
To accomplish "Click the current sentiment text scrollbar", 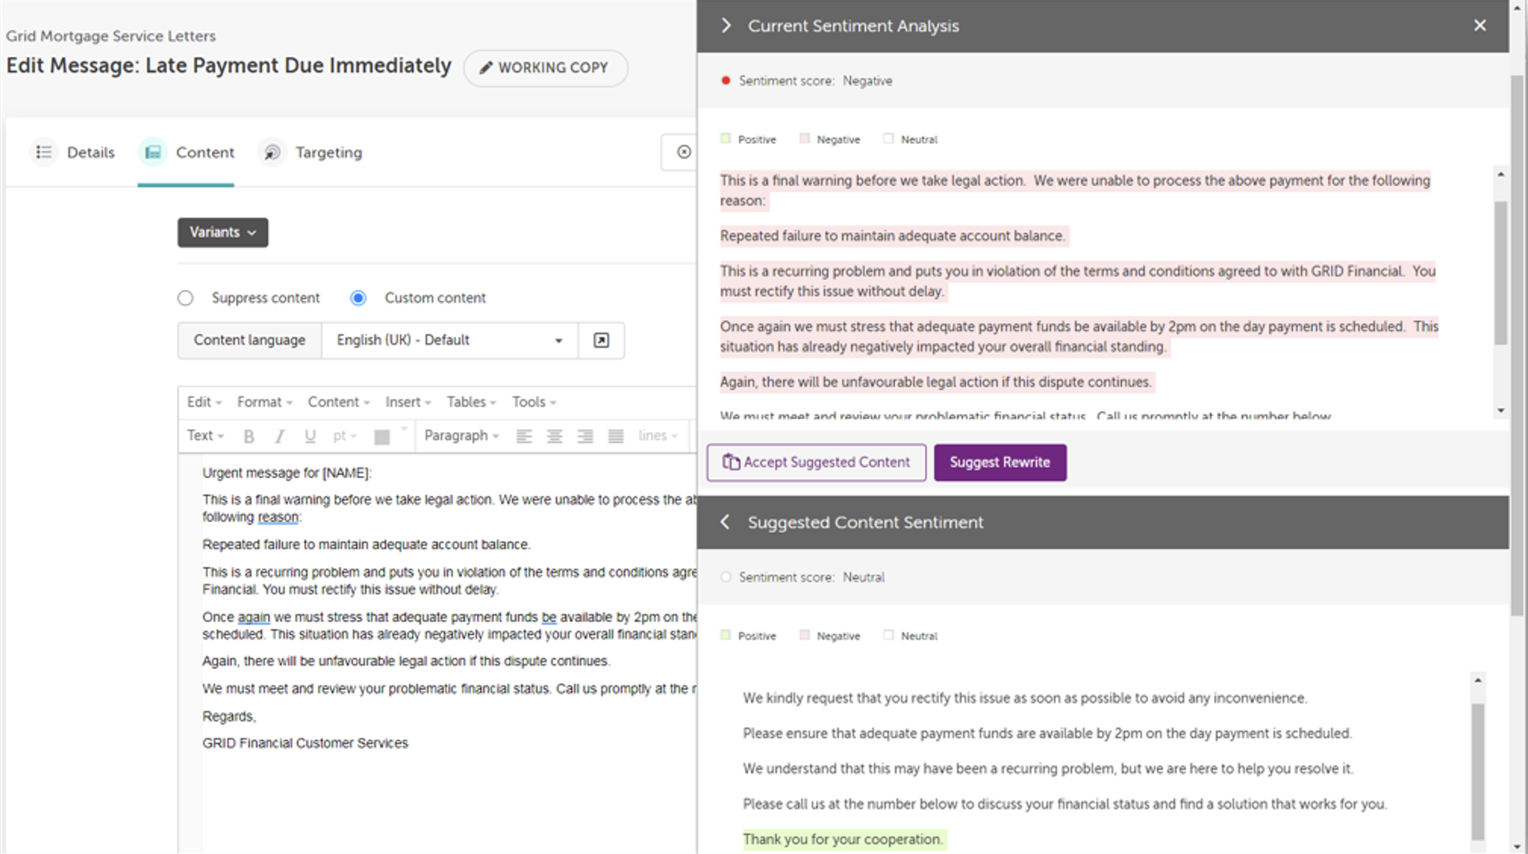I will coord(1500,273).
